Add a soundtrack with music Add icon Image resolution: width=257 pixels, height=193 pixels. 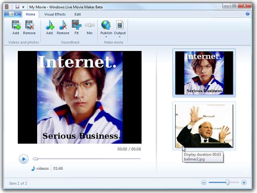49,26
